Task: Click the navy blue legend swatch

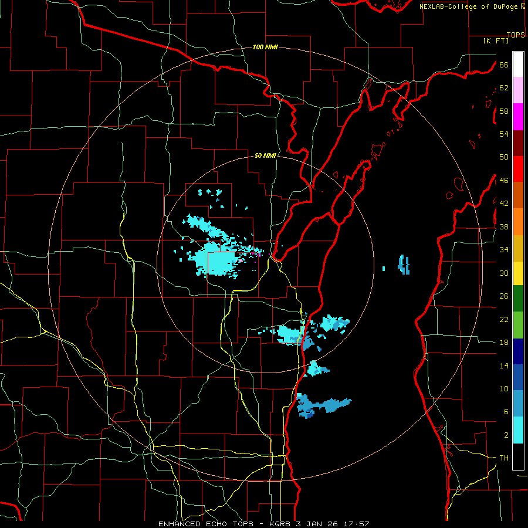Action: tap(518, 351)
